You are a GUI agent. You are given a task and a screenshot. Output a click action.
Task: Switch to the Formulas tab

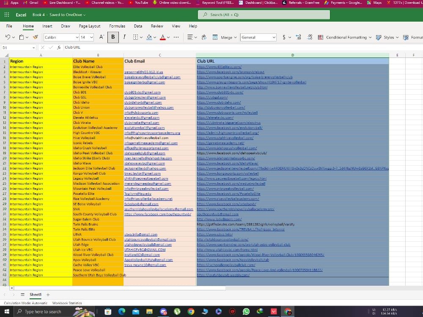(117, 26)
